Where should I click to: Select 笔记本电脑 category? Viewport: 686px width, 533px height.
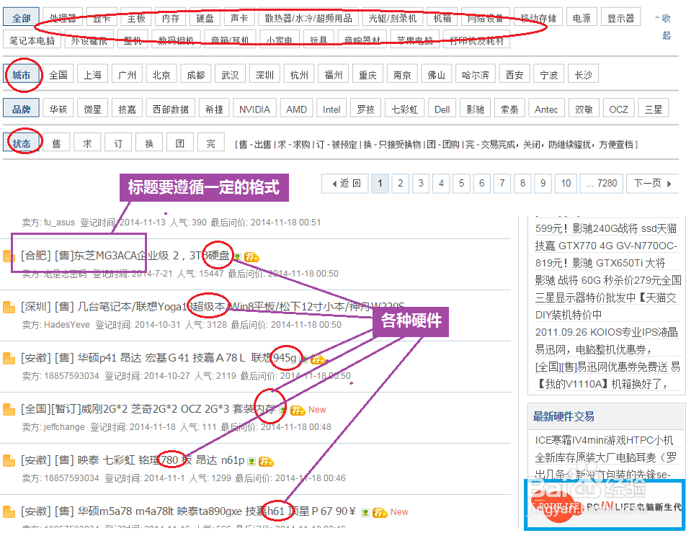32,40
